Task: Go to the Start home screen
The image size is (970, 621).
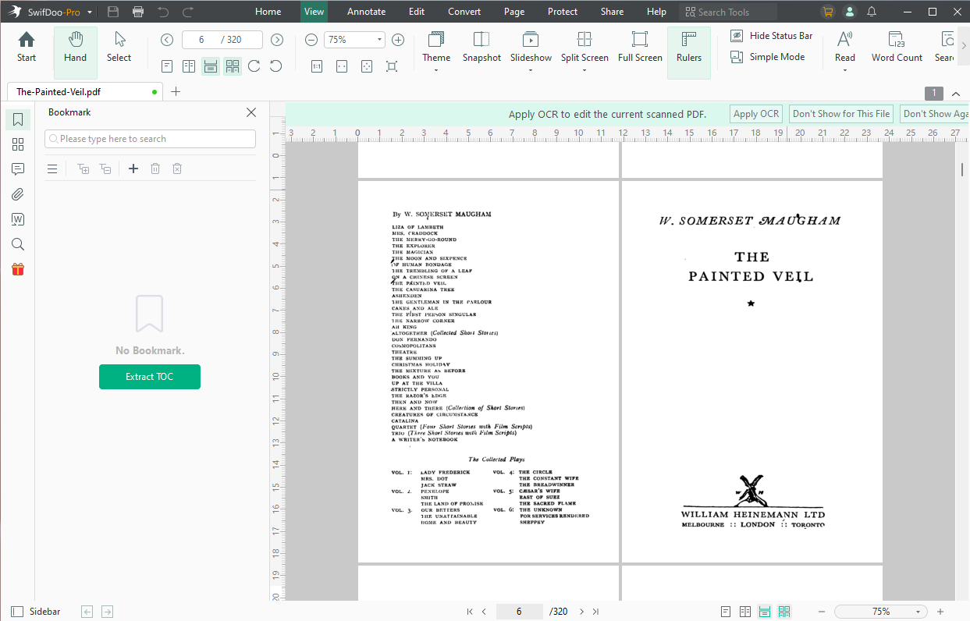Action: pos(27,47)
